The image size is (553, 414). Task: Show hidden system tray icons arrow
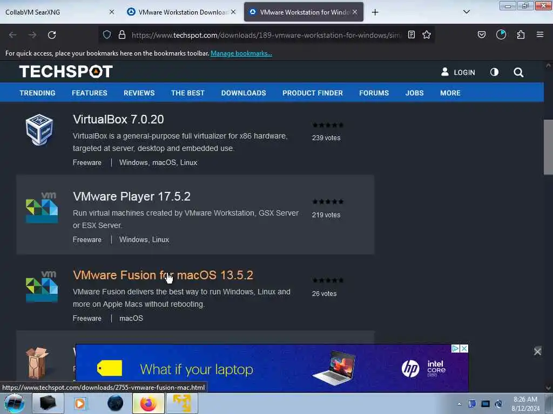pos(459,404)
